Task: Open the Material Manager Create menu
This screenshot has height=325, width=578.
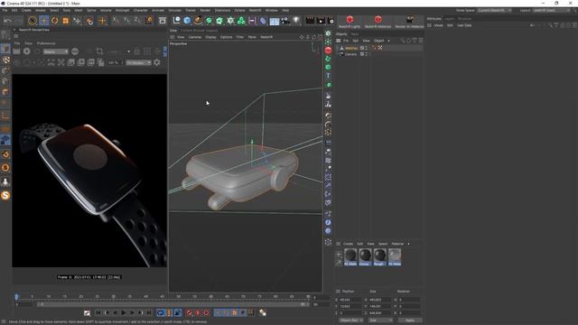Action: 348,244
